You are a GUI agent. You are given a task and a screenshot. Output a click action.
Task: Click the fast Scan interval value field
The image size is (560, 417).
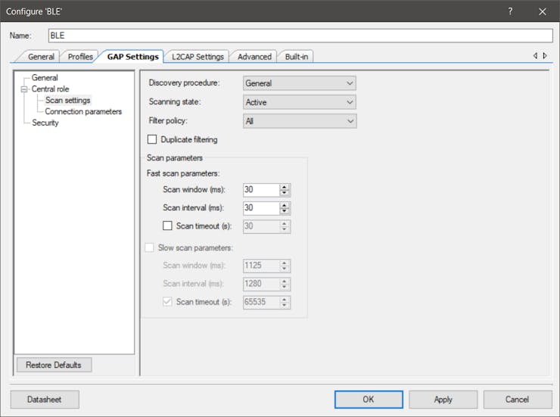coord(261,208)
